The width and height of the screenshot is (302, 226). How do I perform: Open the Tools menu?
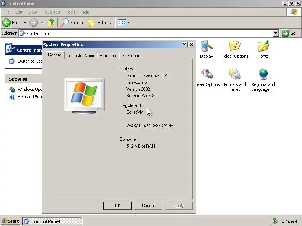71,12
